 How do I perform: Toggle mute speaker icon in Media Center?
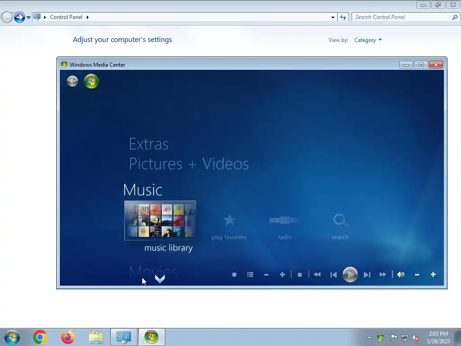click(401, 274)
